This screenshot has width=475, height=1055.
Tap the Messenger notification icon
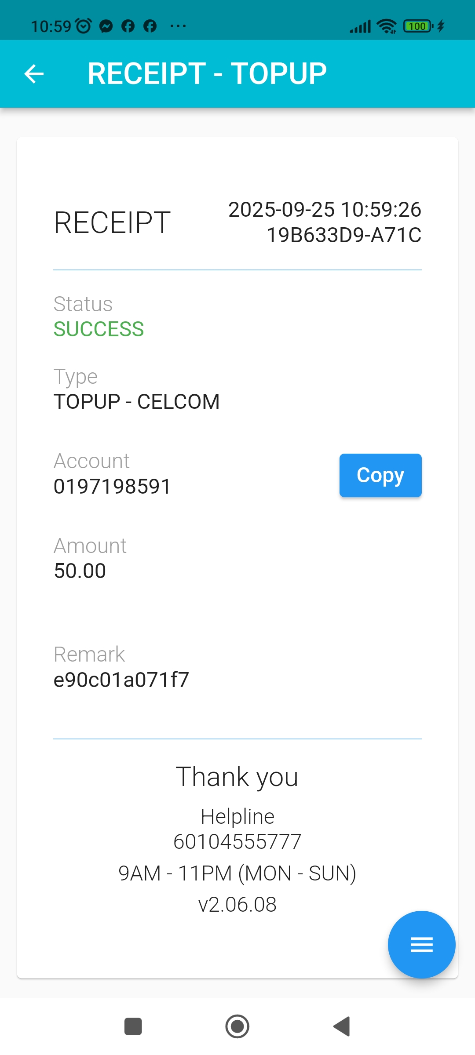[x=106, y=26]
